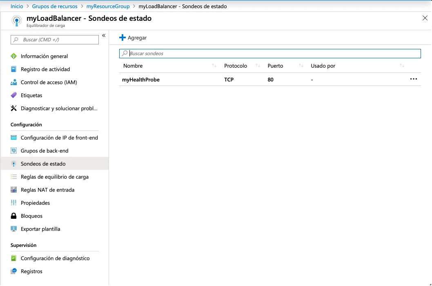
Task: Click the Diagnosticar wrench icon
Action: 13,108
